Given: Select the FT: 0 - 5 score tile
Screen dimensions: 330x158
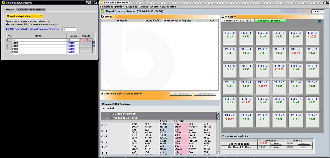Looking at the screenshot, I should click(312, 119).
